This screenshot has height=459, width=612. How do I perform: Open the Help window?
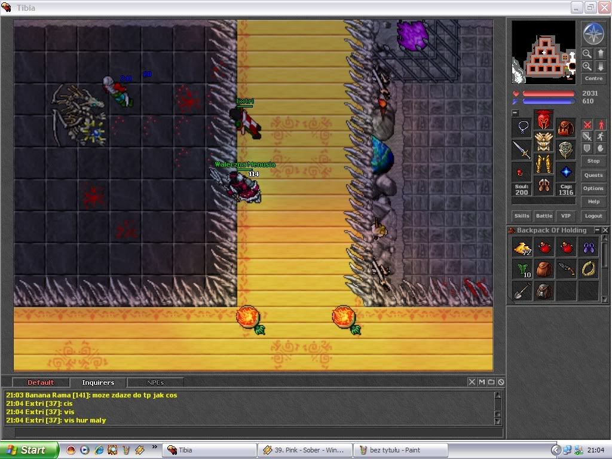(593, 202)
